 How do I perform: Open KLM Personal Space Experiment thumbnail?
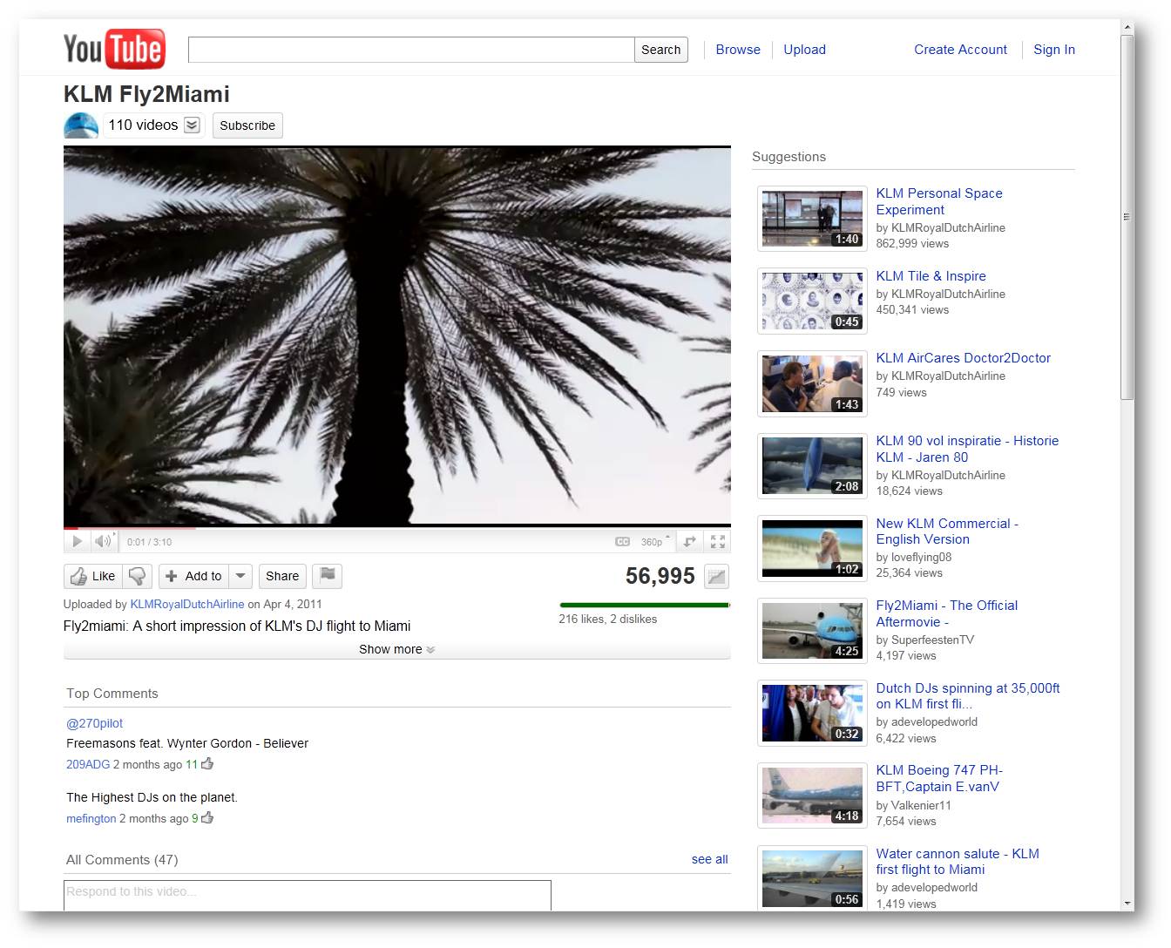(812, 219)
